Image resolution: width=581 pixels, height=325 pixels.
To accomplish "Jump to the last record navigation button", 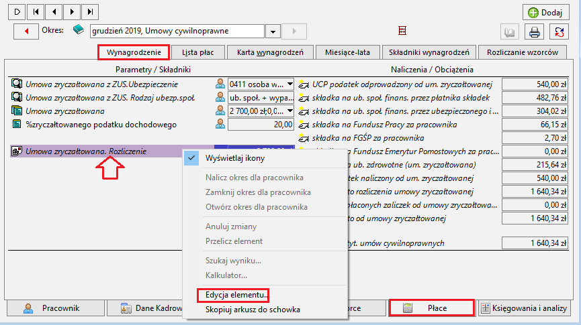I will coord(90,12).
